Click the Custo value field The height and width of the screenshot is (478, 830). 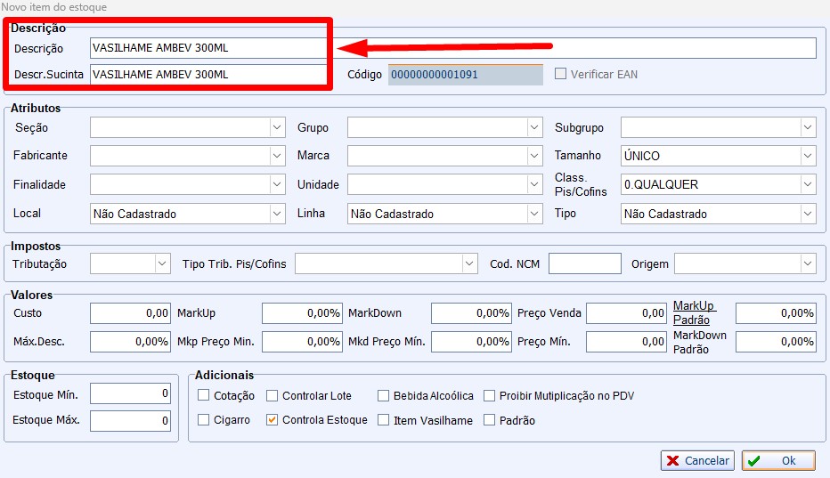pyautogui.click(x=130, y=312)
